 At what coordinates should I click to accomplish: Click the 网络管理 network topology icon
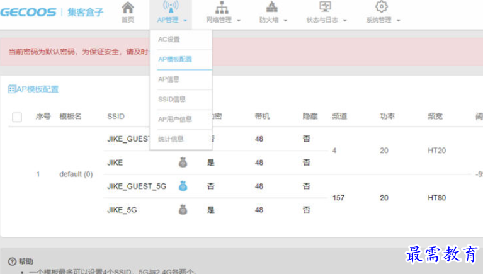point(222,8)
